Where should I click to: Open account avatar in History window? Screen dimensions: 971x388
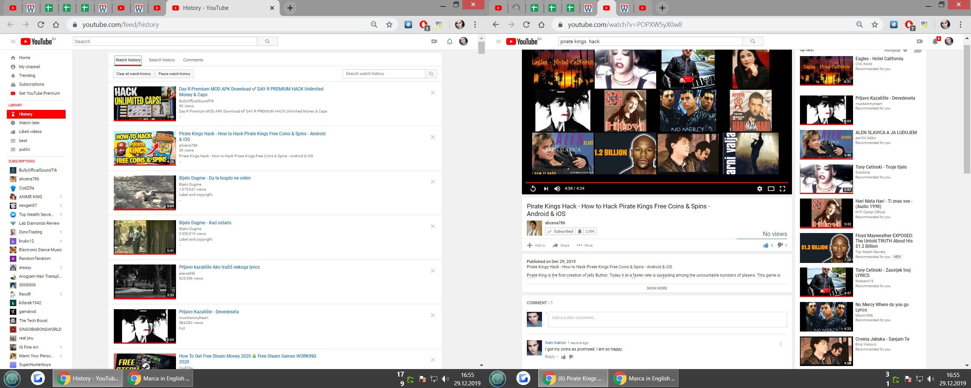coord(464,41)
